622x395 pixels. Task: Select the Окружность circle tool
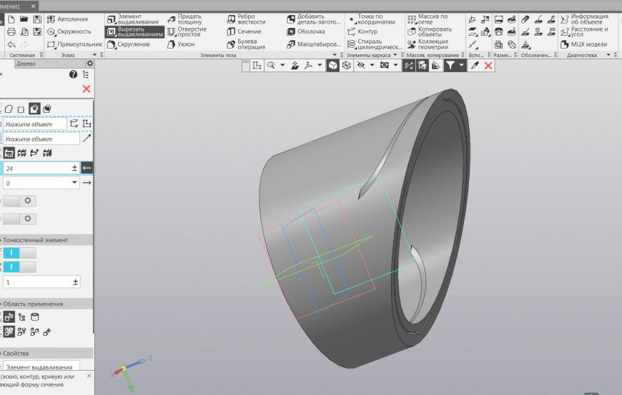click(x=69, y=31)
